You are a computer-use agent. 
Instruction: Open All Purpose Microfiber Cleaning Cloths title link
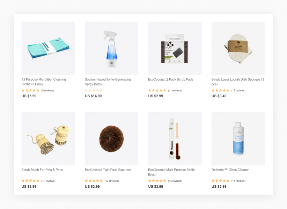click(x=44, y=82)
